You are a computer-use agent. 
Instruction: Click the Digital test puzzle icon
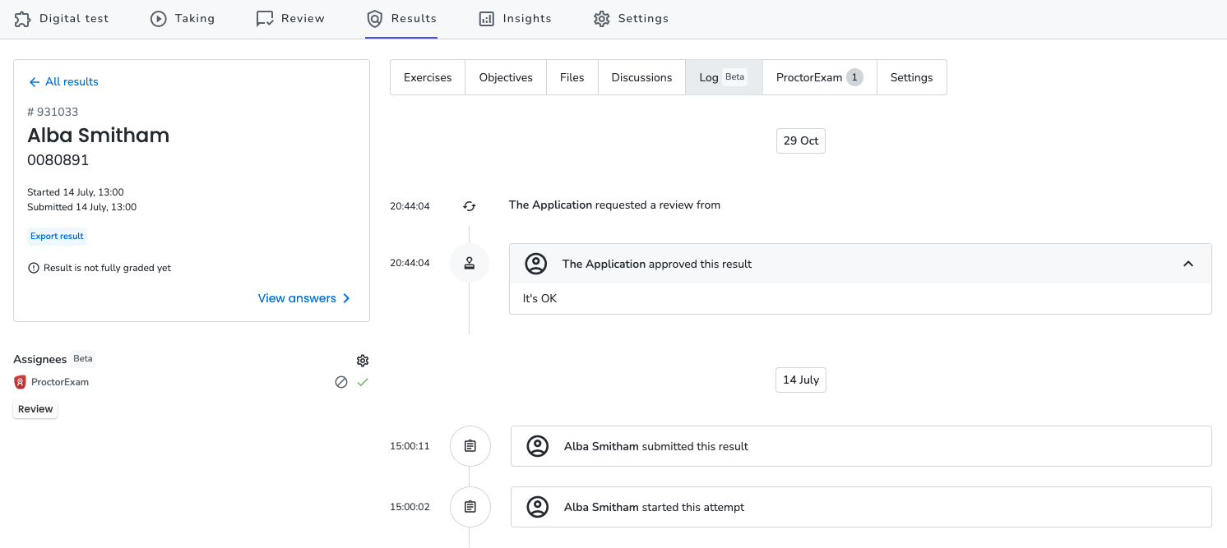coord(23,18)
